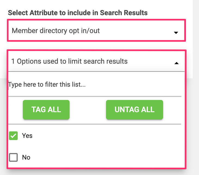
Task: Uncheck the Yes option checkbox
Action: (13, 136)
